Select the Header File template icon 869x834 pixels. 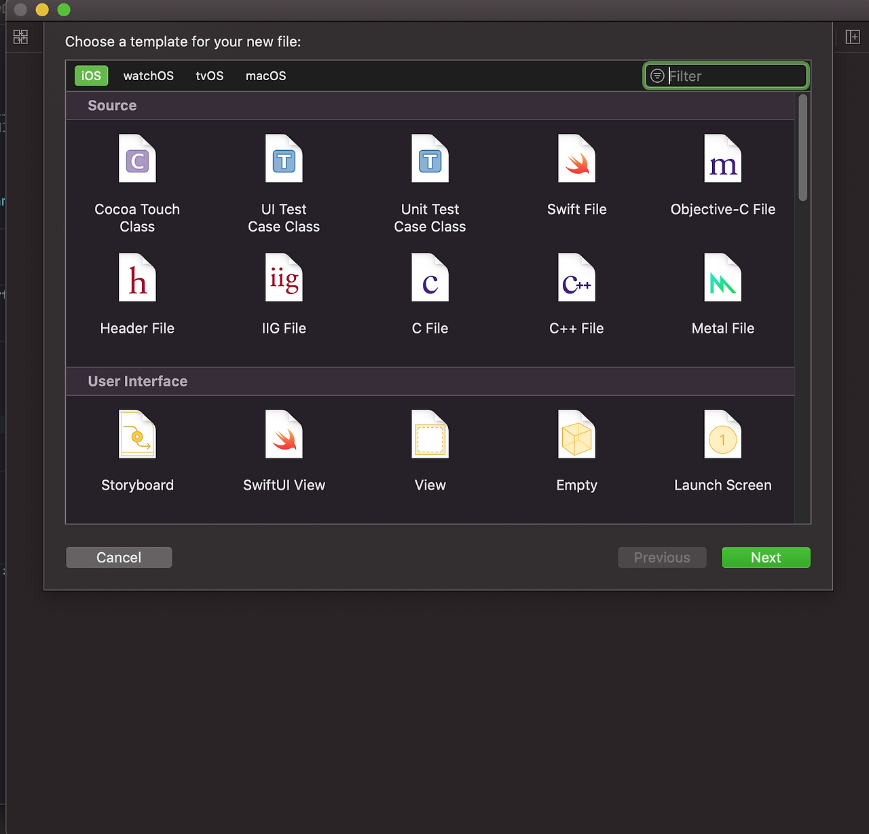click(x=137, y=277)
